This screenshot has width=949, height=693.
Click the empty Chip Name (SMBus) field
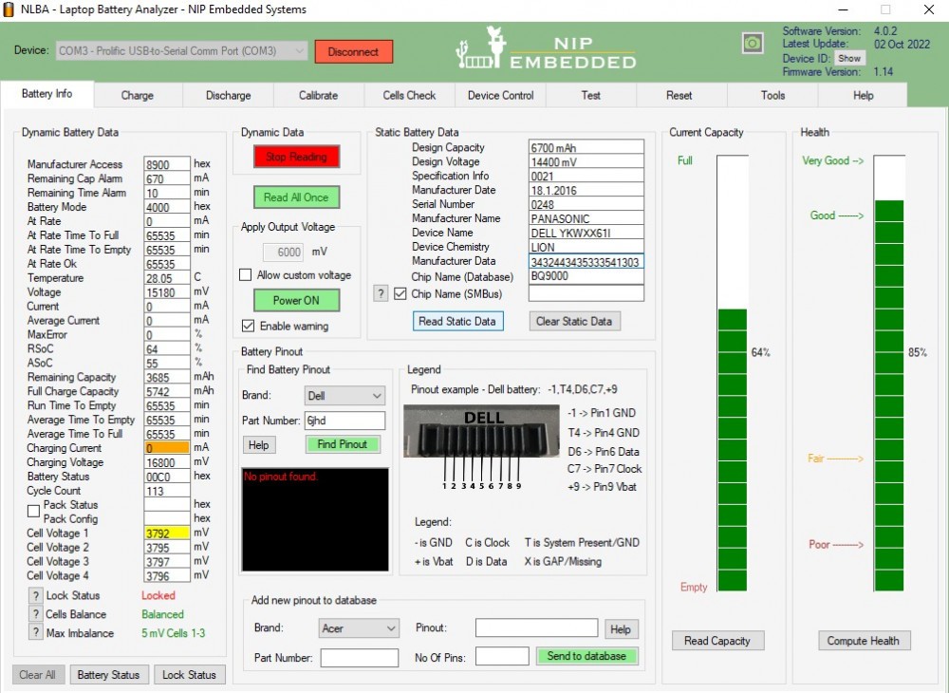[x=586, y=293]
